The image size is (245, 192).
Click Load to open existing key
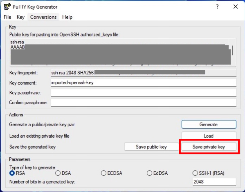[209, 136]
